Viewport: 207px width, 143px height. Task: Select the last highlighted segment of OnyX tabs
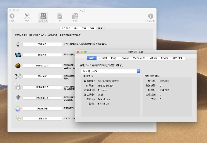[x=101, y=29]
